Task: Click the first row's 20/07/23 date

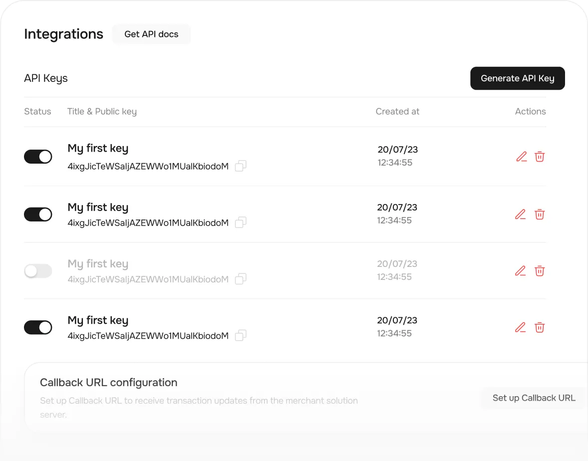Action: coord(397,150)
